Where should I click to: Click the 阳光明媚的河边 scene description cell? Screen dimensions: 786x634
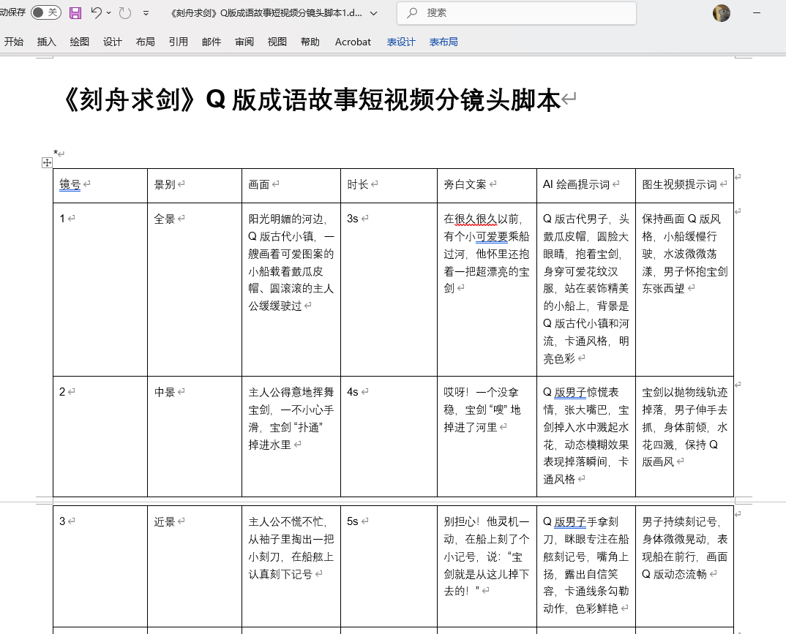point(291,290)
